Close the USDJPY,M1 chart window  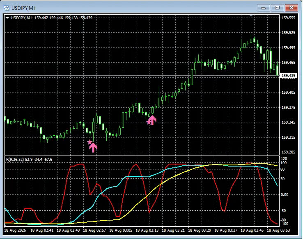(x=291, y=8)
